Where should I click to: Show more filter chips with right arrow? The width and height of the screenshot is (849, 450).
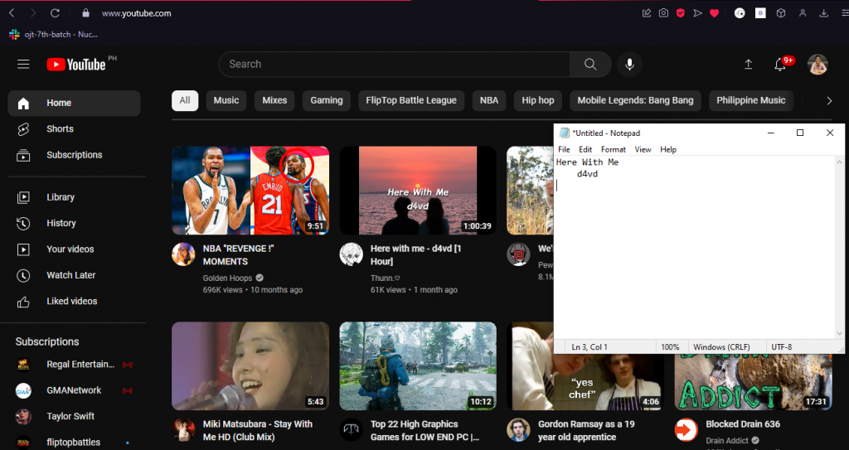[829, 101]
